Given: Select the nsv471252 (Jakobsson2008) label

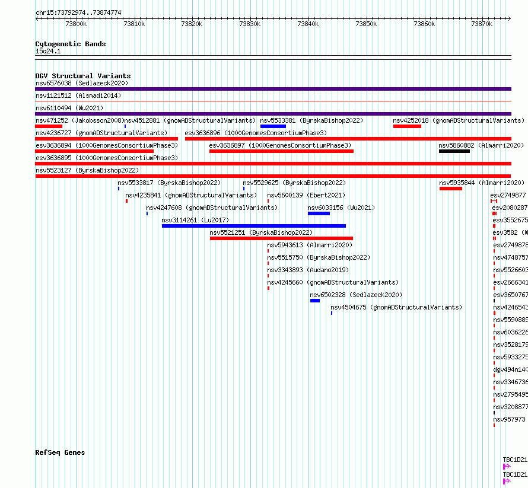Looking at the screenshot, I should pyautogui.click(x=80, y=120).
